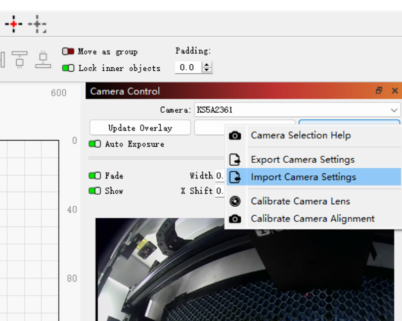This screenshot has width=402, height=321.
Task: Click the lens icon beside Calibrate Camera Lens
Action: pos(235,201)
